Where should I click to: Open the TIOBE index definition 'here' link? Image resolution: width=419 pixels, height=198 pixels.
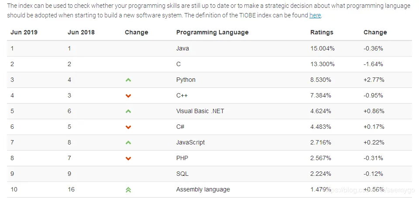315,16
